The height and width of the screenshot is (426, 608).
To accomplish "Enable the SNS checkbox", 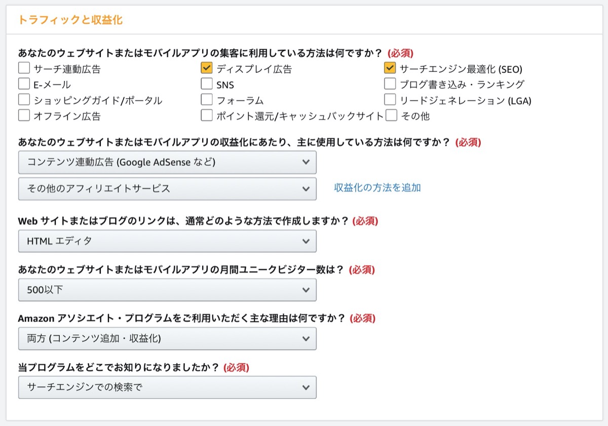I will point(206,84).
